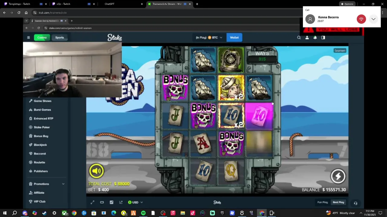Open the Windows notification center
The height and width of the screenshot is (217, 387).
pyautogui.click(x=380, y=213)
